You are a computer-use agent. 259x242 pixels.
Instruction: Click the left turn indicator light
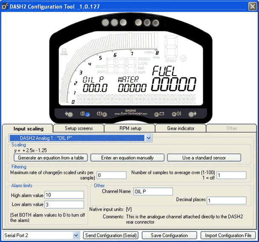68,114
